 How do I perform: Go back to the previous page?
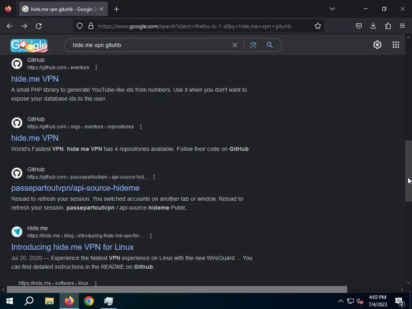[x=10, y=26]
